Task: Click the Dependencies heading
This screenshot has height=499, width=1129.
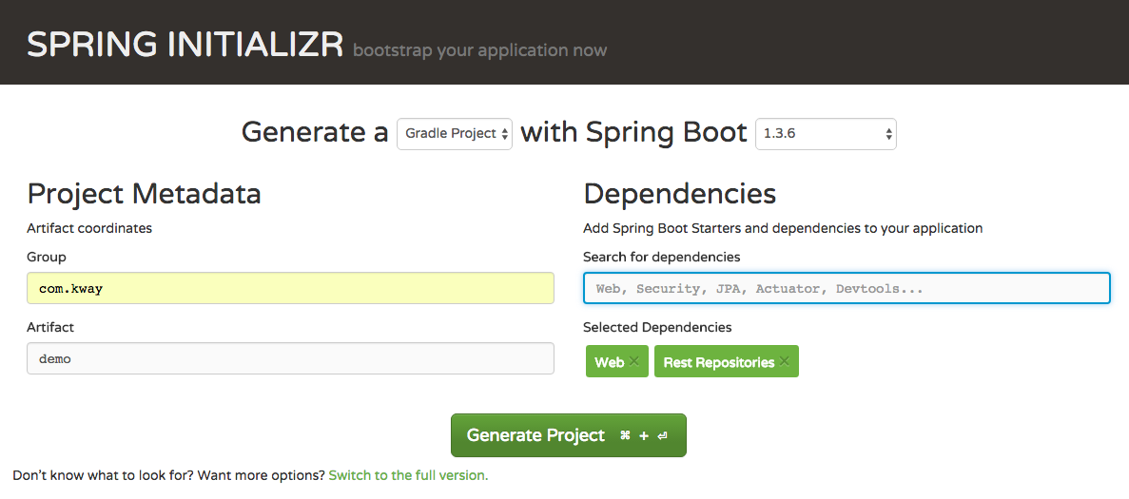Action: pos(680,193)
